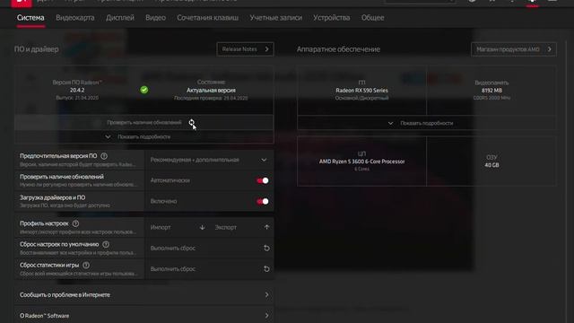Click the 8192 MB video memory value

pos(491,91)
